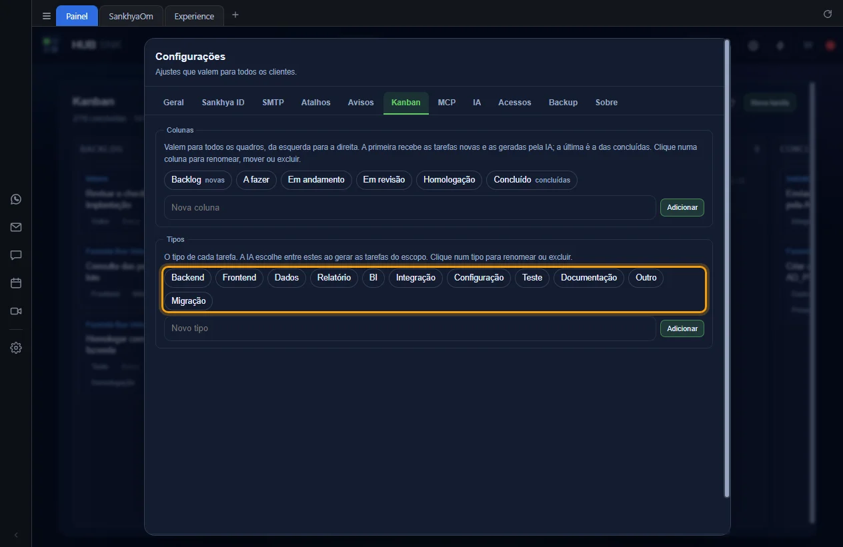Click the Dados type chip
843x547 pixels.
click(287, 278)
